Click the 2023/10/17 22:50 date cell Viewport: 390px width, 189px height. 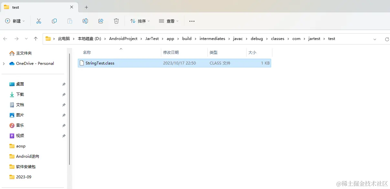coord(179,63)
